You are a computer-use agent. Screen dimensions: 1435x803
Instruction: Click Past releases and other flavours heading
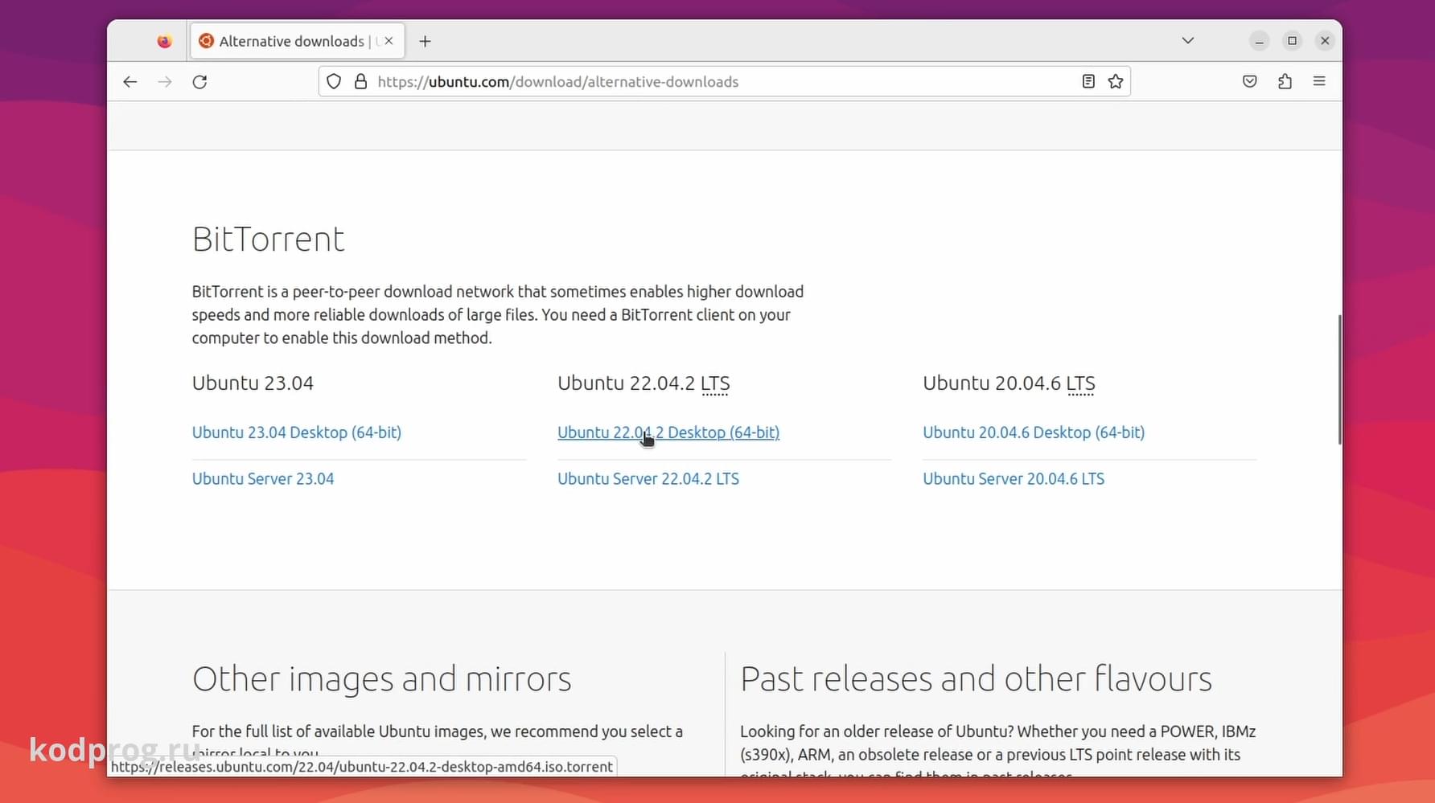tap(976, 679)
